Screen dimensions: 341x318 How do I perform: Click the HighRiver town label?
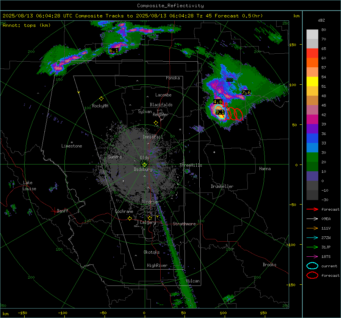pos(157,265)
